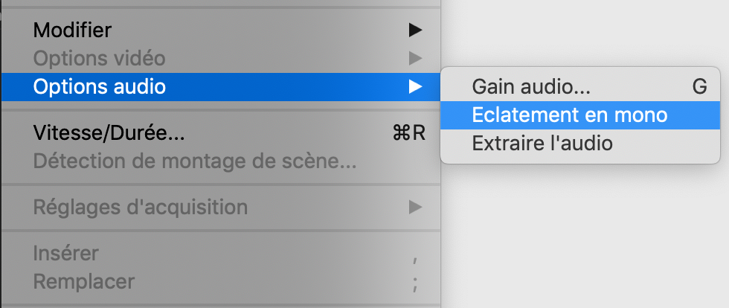The width and height of the screenshot is (729, 308).
Task: Select Détection de montage de scène...
Action: point(195,161)
